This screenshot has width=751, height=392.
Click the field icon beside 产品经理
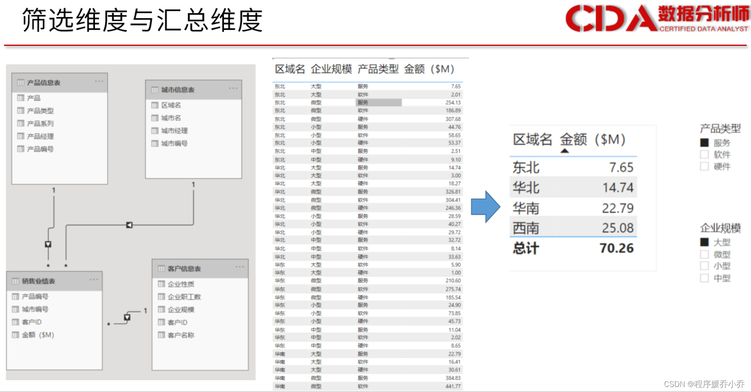point(21,136)
